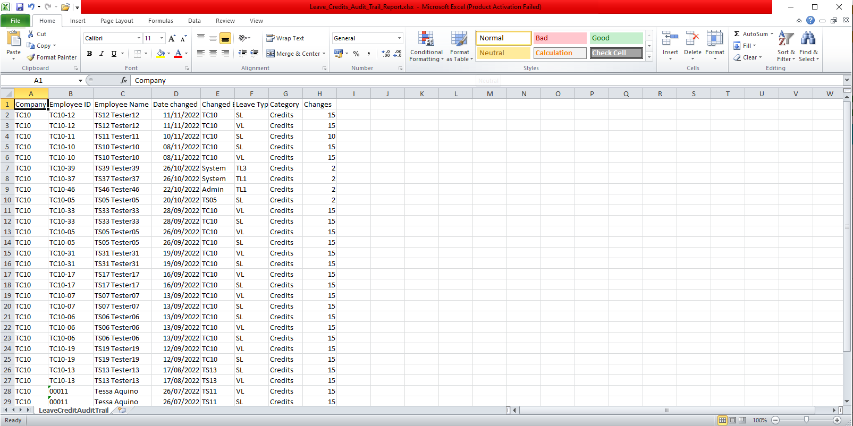Toggle Center text alignment
The width and height of the screenshot is (853, 426).
(x=213, y=54)
